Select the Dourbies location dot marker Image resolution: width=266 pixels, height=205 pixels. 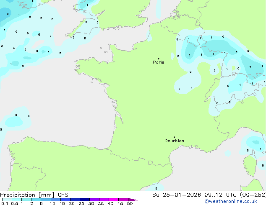tap(174, 137)
